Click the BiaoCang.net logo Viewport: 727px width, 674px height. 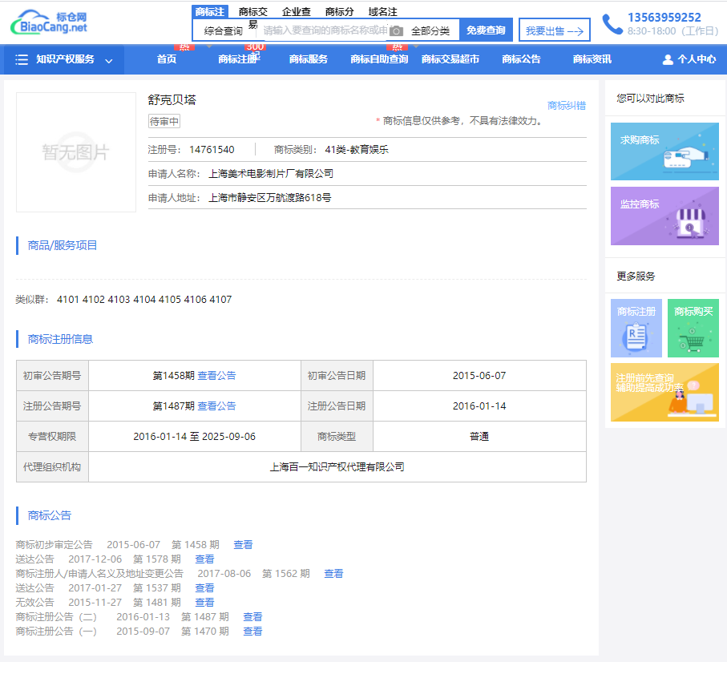click(x=50, y=22)
